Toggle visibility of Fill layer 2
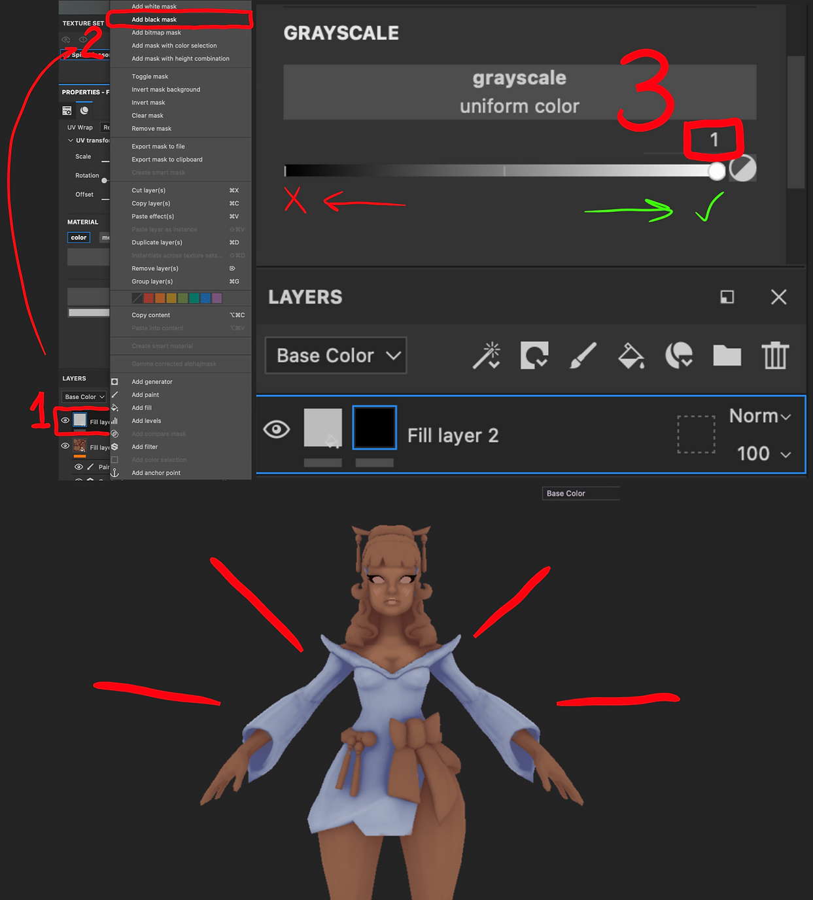813x900 pixels. (276, 429)
